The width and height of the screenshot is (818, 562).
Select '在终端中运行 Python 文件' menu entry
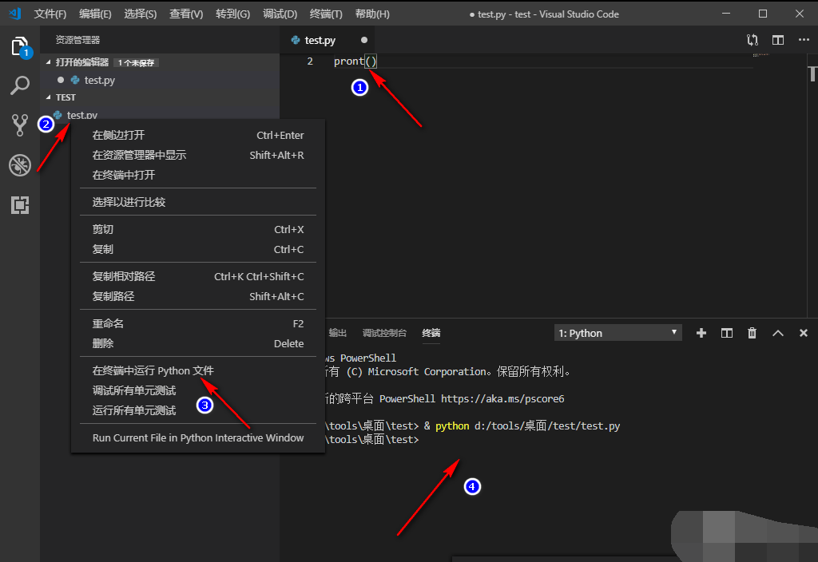[153, 370]
